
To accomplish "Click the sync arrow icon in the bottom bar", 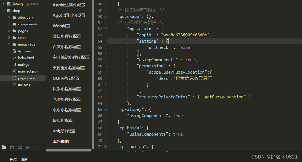I will 20,147.
